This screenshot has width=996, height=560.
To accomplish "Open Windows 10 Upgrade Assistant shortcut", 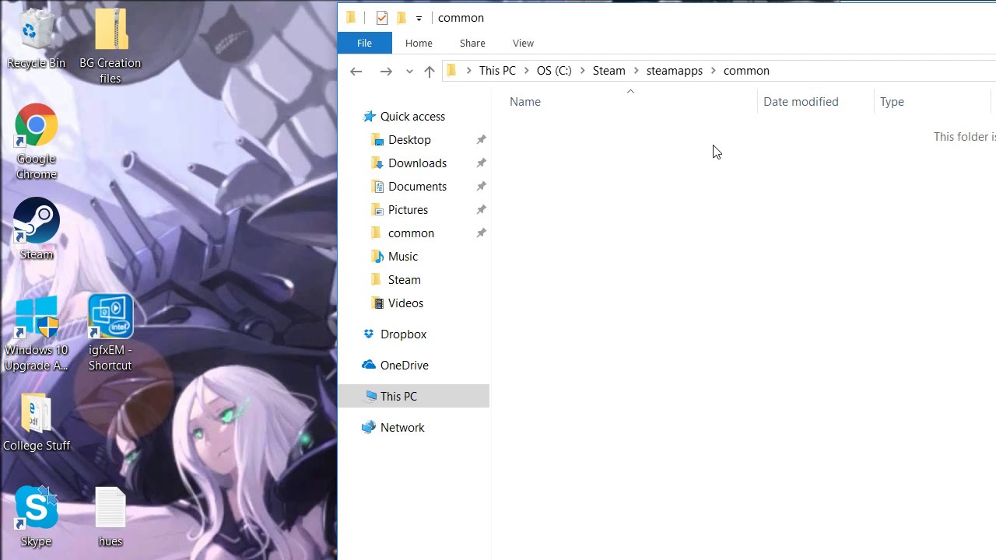I will 37,333.
